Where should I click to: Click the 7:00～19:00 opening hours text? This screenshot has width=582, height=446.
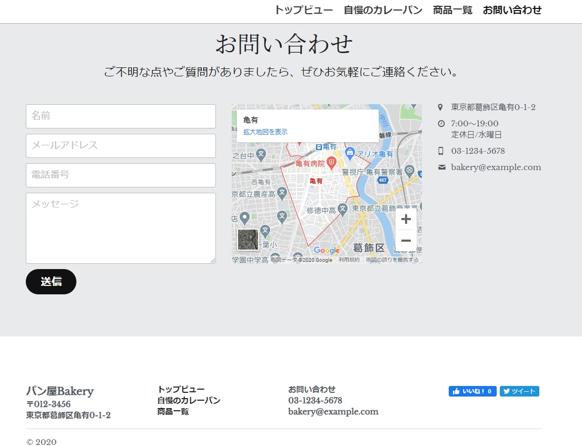click(x=475, y=124)
